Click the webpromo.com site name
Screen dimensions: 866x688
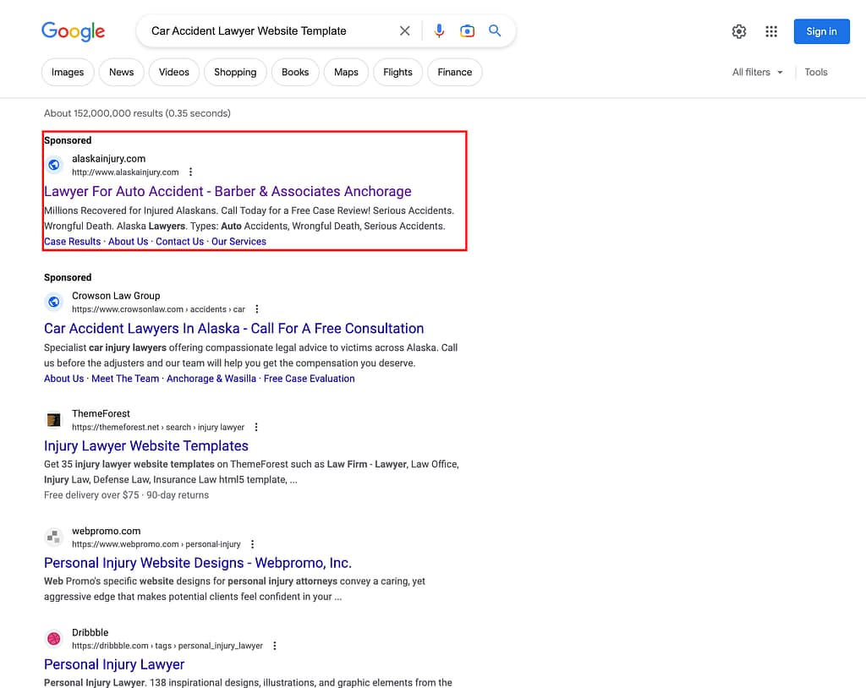click(106, 531)
